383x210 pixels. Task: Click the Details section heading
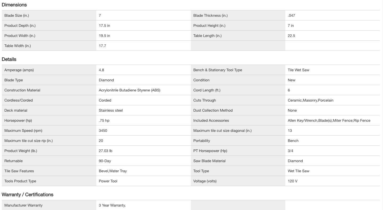[x=9, y=59]
